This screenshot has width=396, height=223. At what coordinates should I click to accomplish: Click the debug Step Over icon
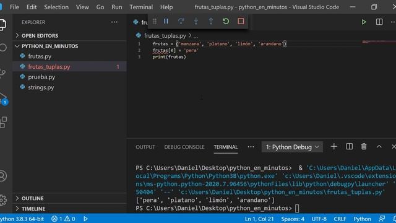(181, 21)
